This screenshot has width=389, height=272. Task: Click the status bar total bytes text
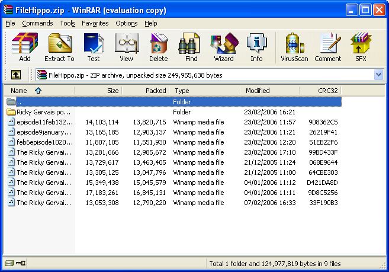tap(275, 264)
